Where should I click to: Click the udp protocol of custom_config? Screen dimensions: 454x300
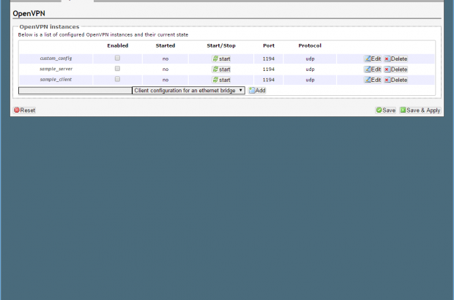pyautogui.click(x=310, y=59)
